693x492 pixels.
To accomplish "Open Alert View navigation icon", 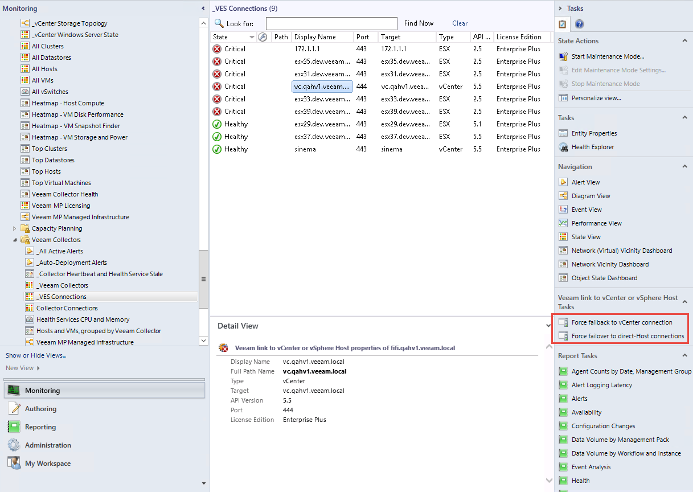I will [x=563, y=182].
